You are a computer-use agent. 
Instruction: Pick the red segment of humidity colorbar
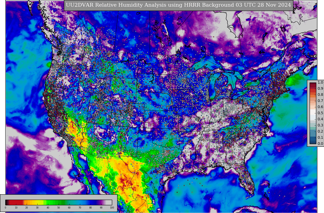[x=16, y=202]
